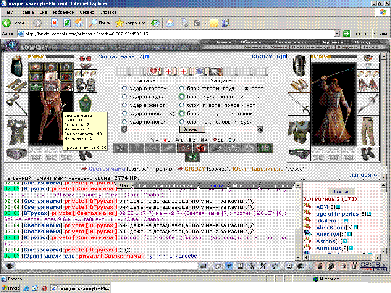This screenshot has height=293, width=391.
Task: Open the mail toolbar button dropdown arrow
Action: coord(176,23)
